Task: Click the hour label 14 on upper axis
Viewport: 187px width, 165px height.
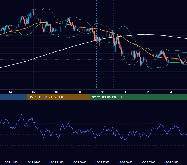Action: (10, 92)
